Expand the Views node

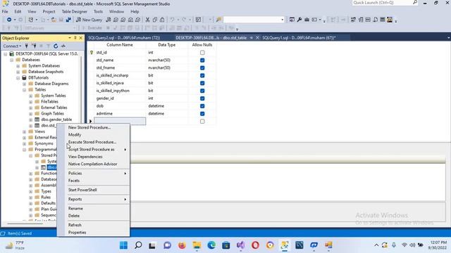25,131
